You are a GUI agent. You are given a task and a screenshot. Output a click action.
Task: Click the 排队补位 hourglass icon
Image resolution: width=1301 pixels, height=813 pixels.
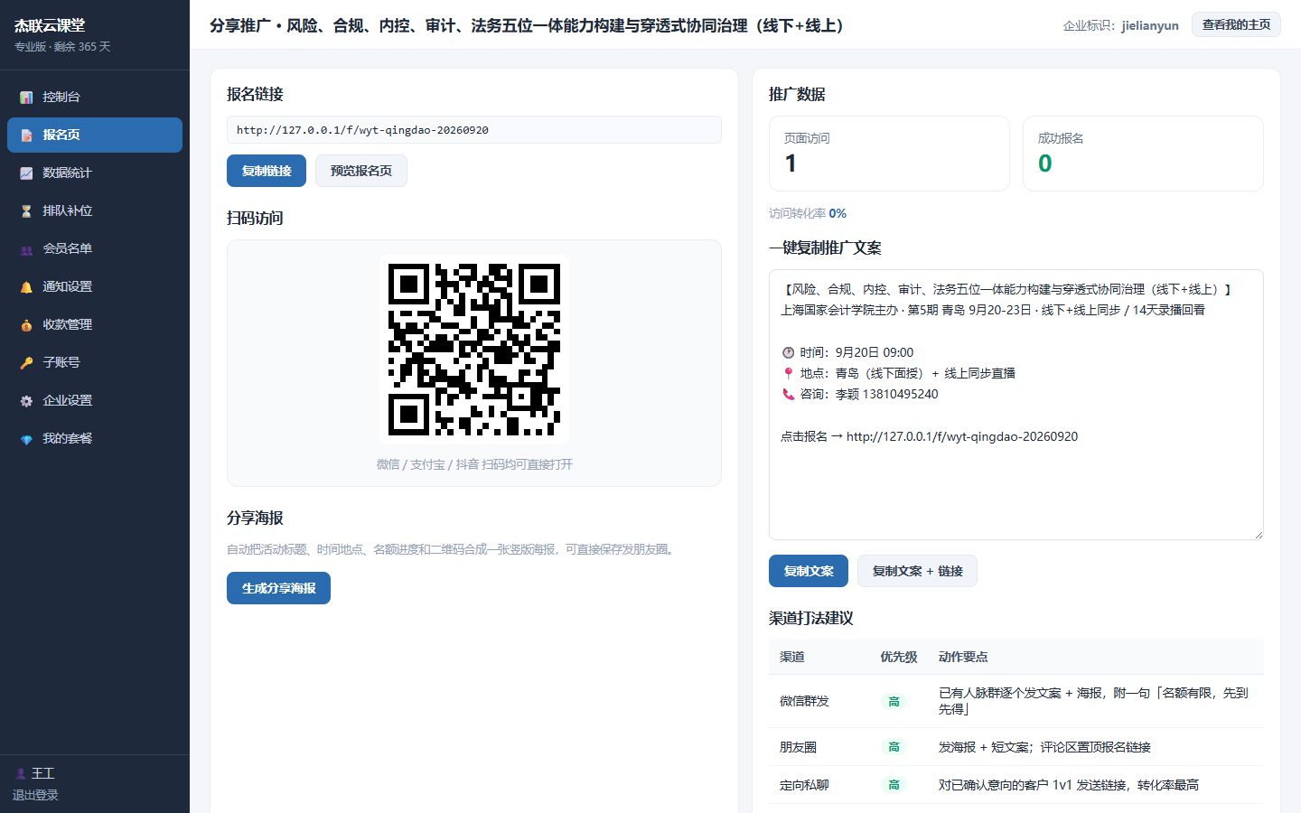click(x=26, y=211)
